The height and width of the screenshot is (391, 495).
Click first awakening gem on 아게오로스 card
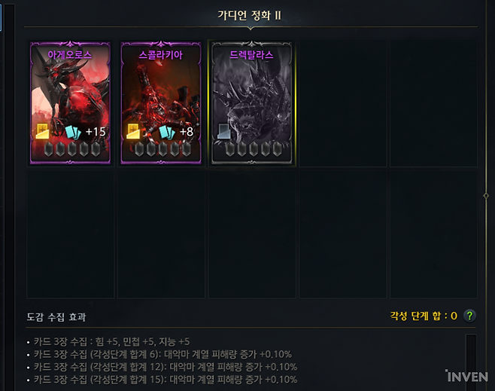point(49,149)
